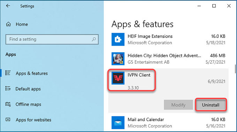Screen dimensions: 237x132
Task: Minimize the Settings window
Action: point(199,6)
